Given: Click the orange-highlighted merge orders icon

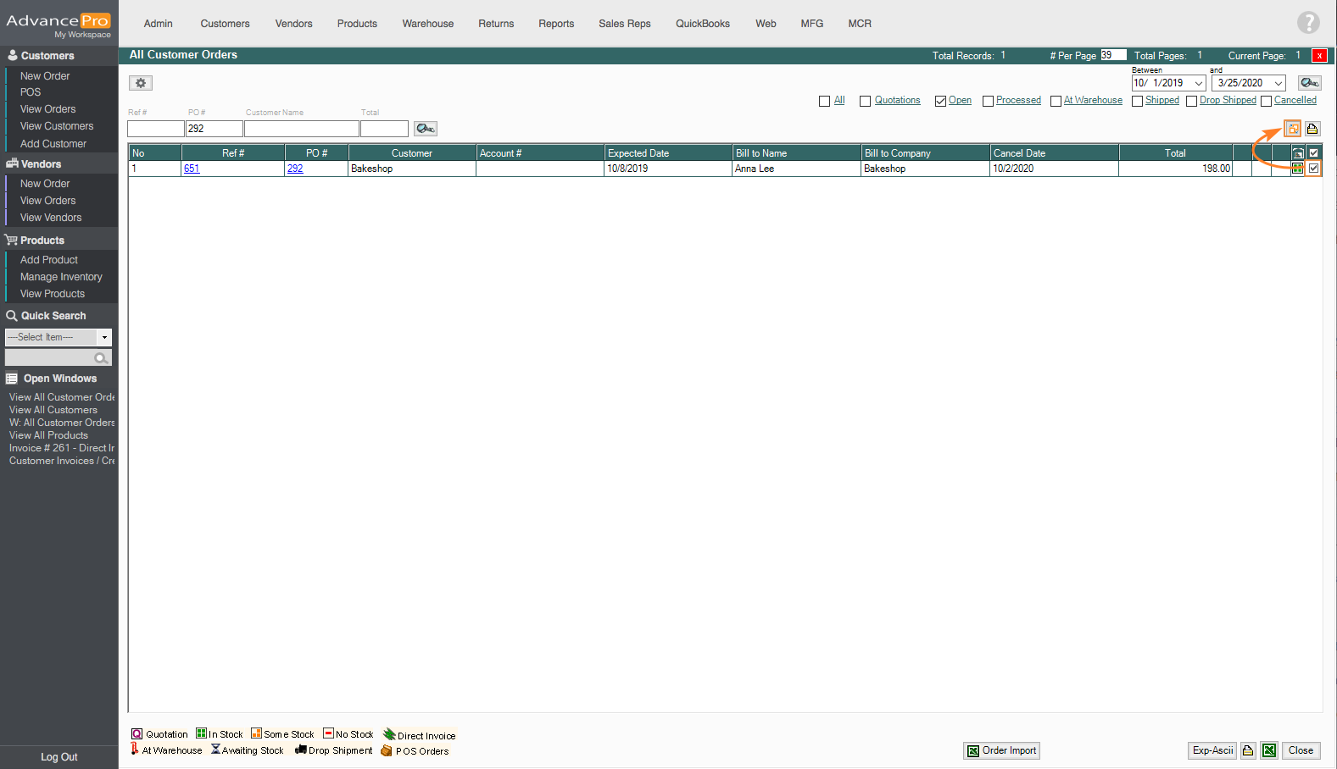Looking at the screenshot, I should (x=1293, y=129).
